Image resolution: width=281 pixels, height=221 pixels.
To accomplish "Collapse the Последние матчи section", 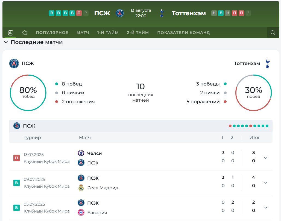I will 6,42.
